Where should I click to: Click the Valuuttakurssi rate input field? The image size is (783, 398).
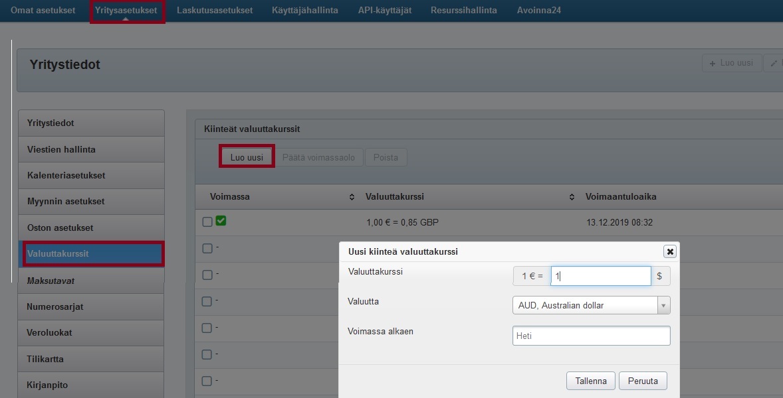(x=600, y=276)
